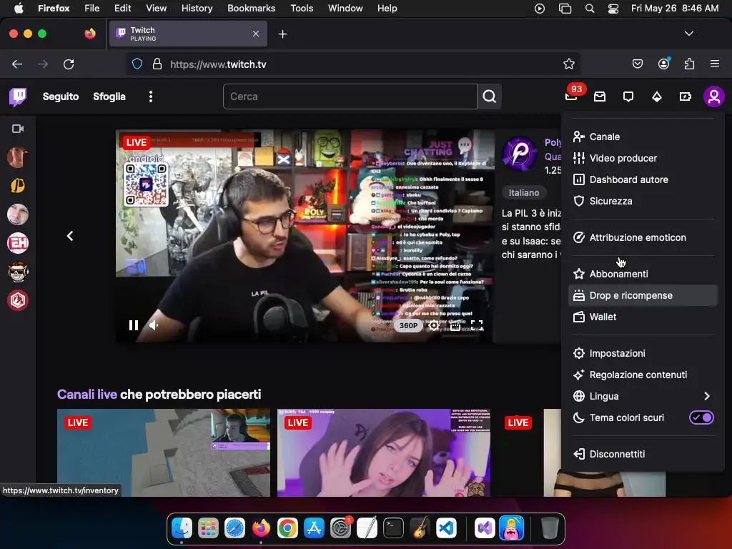Open Canali live heading link
Viewport: 732px width, 549px height.
coord(86,395)
